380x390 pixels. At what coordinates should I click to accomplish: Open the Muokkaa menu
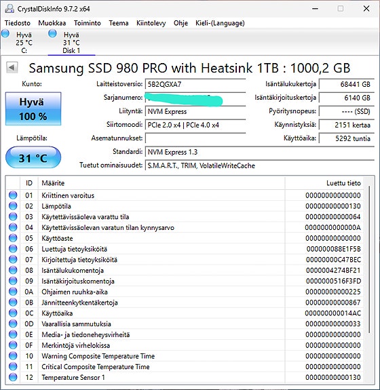click(x=52, y=23)
